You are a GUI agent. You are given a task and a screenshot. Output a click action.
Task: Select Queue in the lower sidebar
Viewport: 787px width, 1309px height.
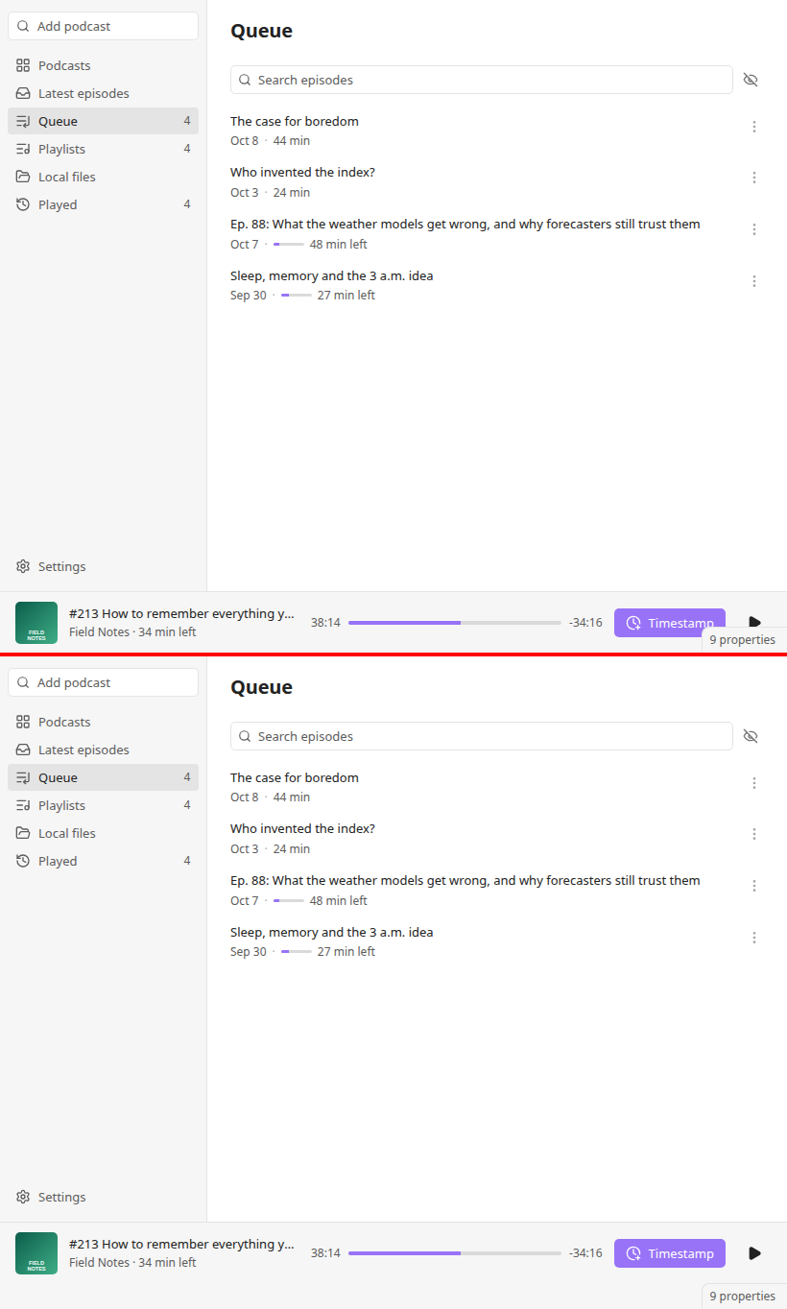103,777
